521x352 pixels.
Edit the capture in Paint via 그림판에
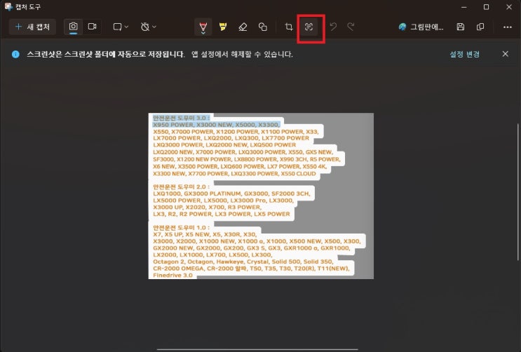click(421, 27)
